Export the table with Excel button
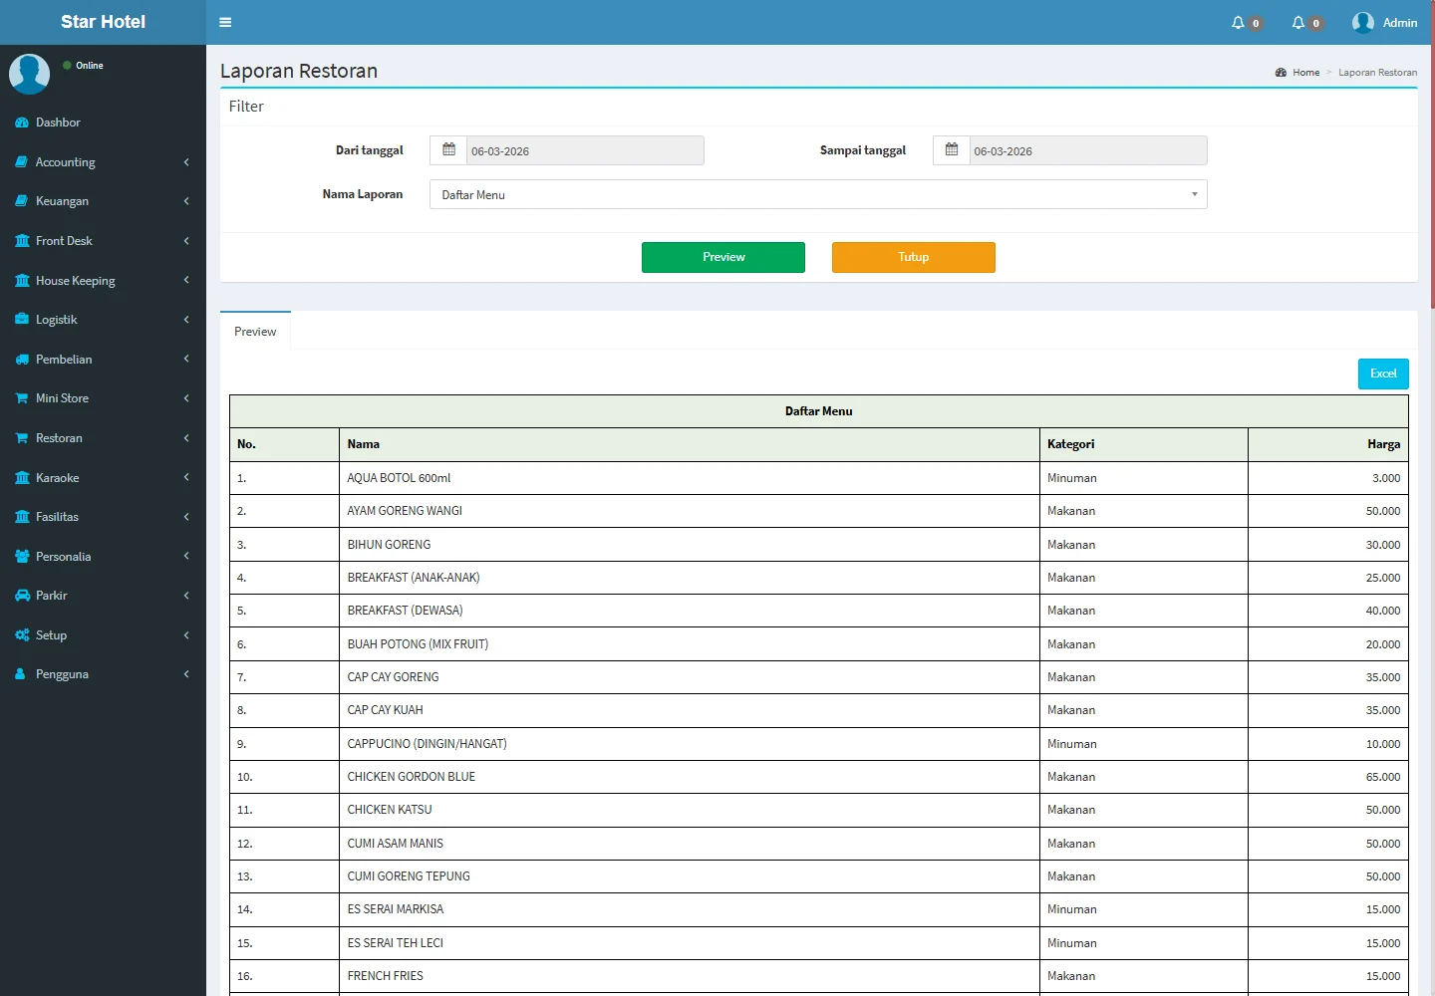Image resolution: width=1435 pixels, height=996 pixels. (1382, 373)
